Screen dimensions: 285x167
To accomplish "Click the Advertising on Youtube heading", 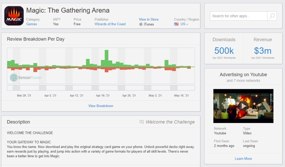I will coord(243,75).
